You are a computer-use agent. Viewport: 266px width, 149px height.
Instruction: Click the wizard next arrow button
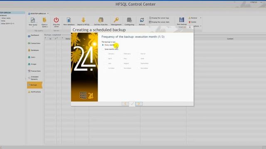[139, 104]
